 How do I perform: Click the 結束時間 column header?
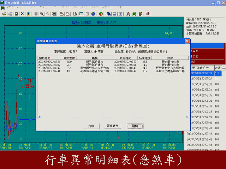(125, 58)
